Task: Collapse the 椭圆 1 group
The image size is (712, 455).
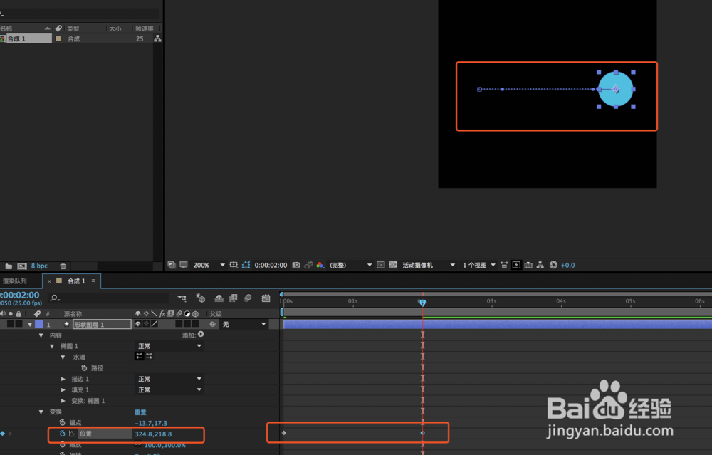Action: [52, 346]
